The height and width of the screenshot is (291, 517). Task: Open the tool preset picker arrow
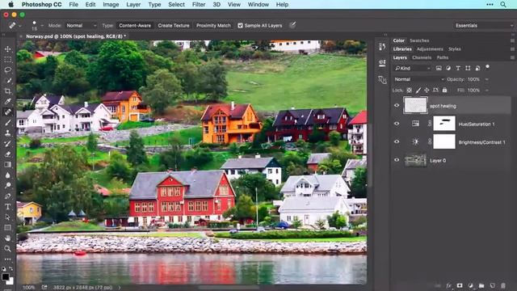pos(20,25)
